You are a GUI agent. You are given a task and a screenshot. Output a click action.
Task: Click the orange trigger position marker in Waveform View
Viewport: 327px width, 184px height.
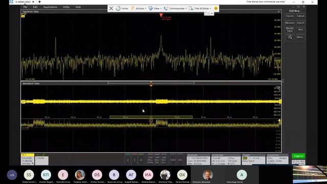point(151,84)
